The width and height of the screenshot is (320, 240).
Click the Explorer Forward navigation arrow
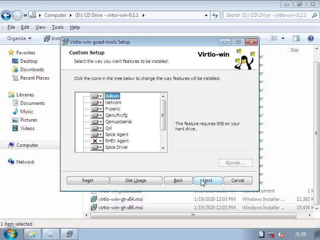click(17, 15)
